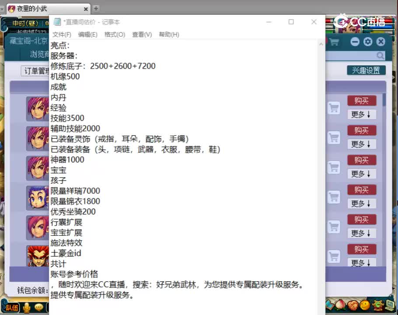
Task: Expand 更多 on the fifth listing row
Action: [x=362, y=233]
